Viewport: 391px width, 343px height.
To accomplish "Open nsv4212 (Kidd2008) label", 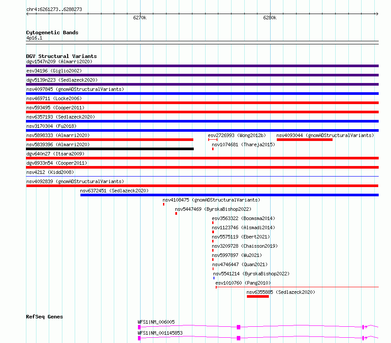I will coord(50,172).
